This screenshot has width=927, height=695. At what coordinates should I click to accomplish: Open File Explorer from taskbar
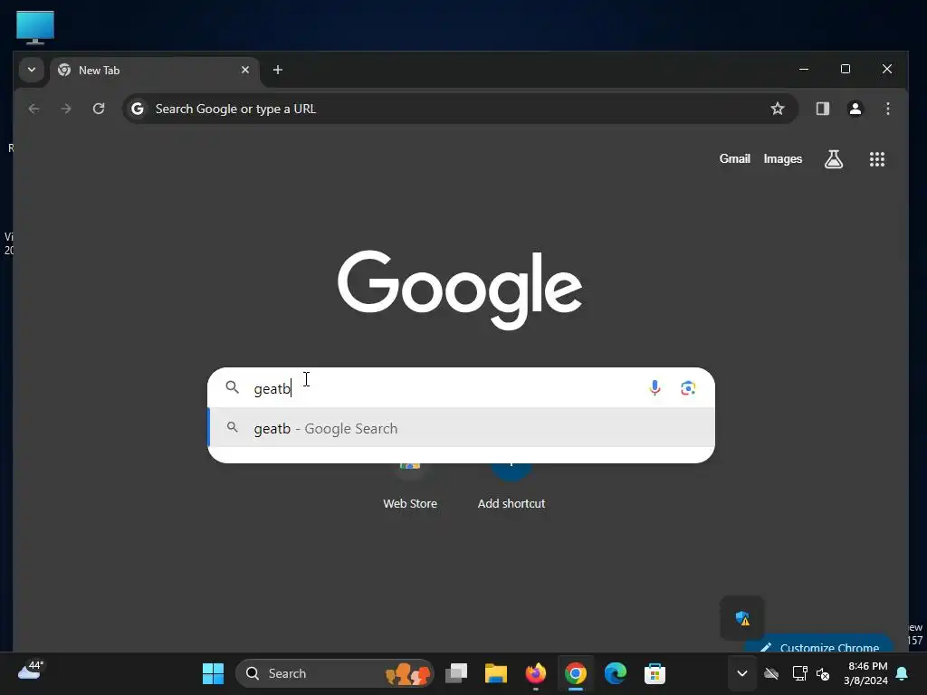click(x=495, y=673)
